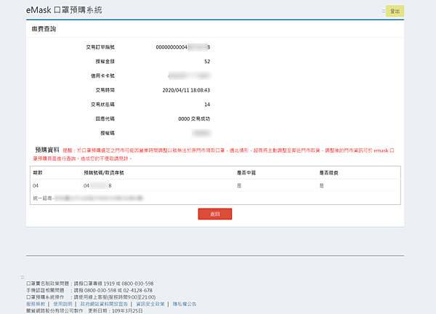Screen dimensions: 436x314
Task: Select the 授權金額 label
Action: click(x=105, y=62)
